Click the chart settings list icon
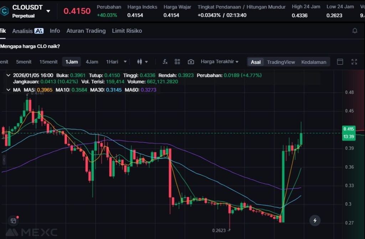This screenshot has width=365, height=239. coord(178,62)
